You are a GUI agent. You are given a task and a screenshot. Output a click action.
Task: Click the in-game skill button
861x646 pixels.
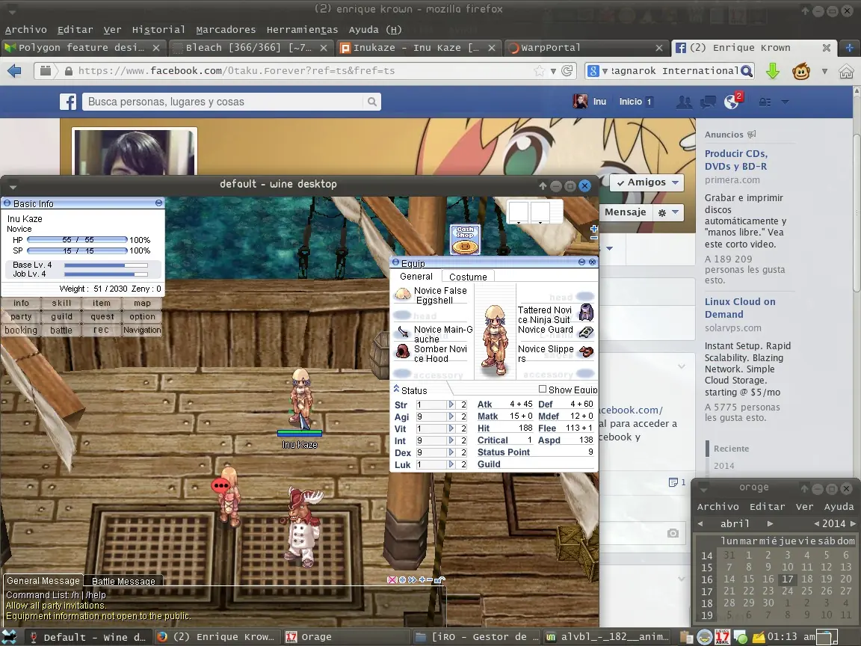[x=61, y=303]
